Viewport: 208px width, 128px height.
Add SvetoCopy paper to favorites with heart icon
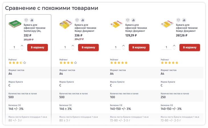[26, 20]
